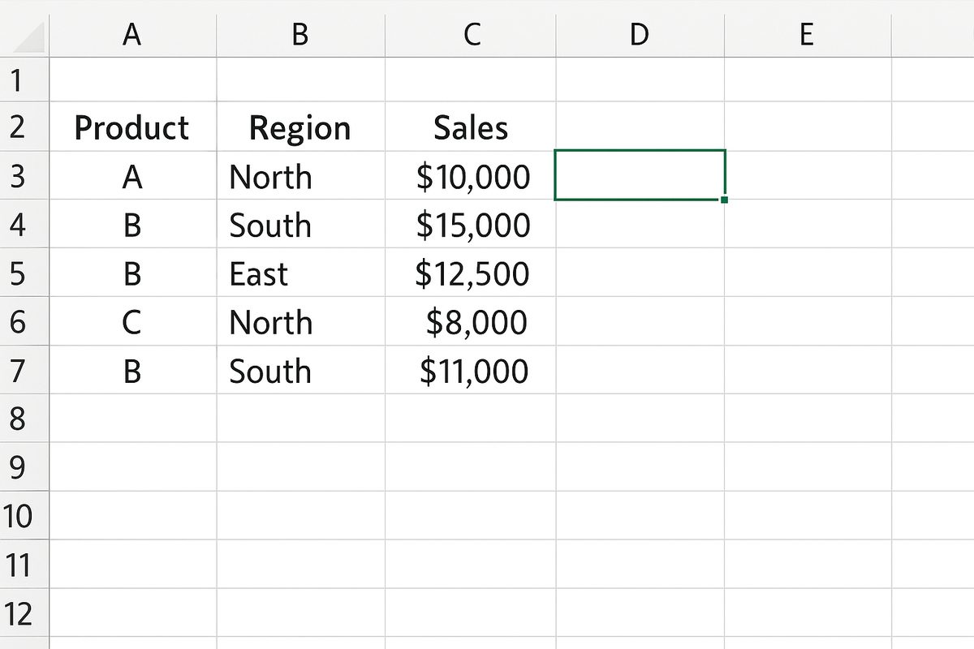Select column E header

(x=808, y=34)
